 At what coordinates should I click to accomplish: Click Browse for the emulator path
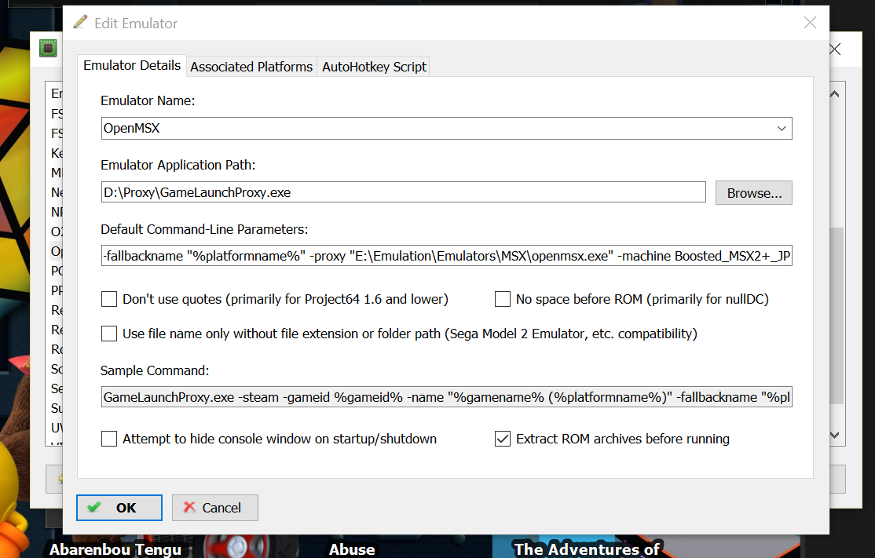[x=753, y=193]
